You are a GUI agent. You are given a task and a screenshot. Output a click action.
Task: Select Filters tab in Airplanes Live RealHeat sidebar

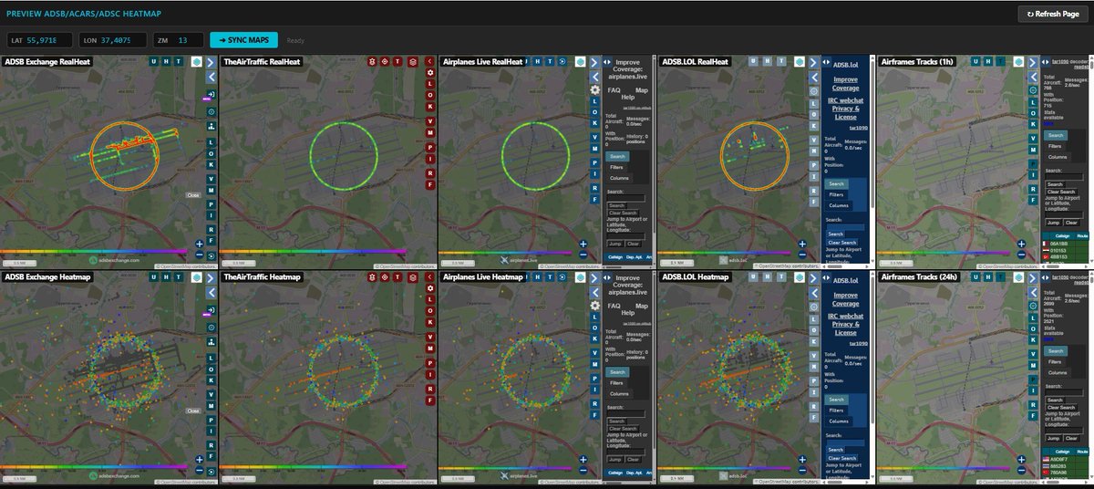616,167
